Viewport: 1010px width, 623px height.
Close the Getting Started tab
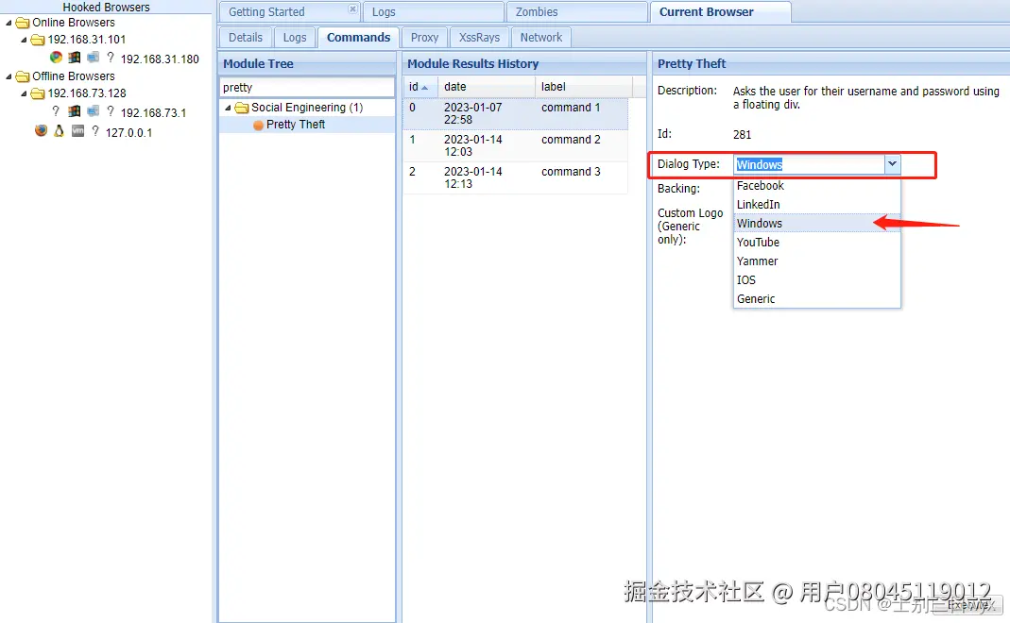[x=352, y=9]
